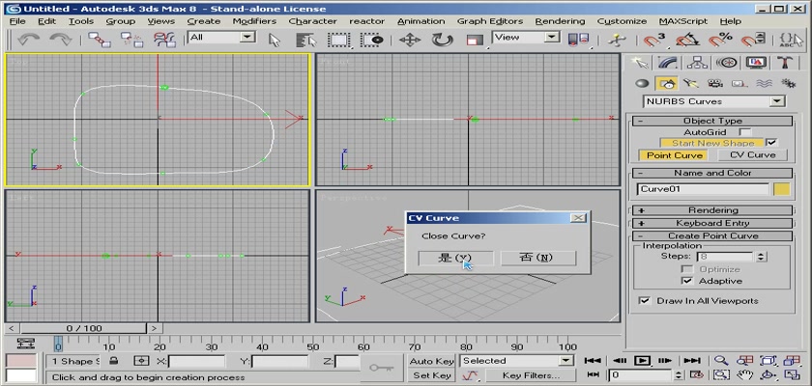Toggle the 3D Snaps magnet
This screenshot has height=386, width=812.
653,40
